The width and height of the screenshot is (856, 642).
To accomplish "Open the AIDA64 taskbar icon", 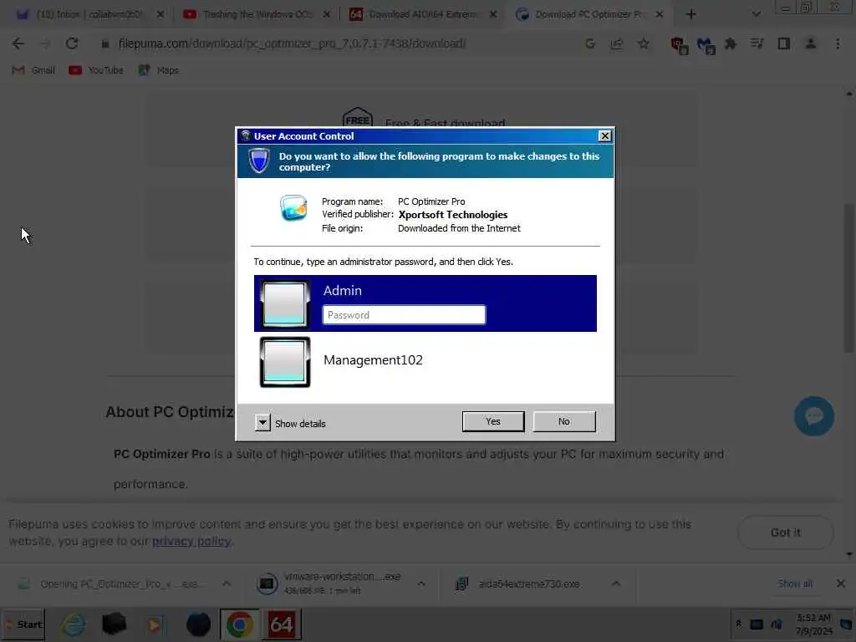I will point(281,624).
